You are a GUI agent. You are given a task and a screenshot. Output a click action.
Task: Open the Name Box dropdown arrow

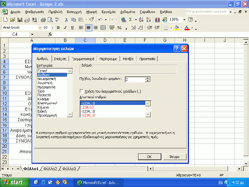click(32, 34)
